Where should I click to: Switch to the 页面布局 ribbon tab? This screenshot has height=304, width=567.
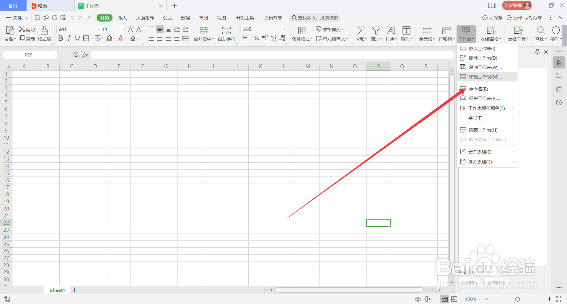pyautogui.click(x=145, y=18)
